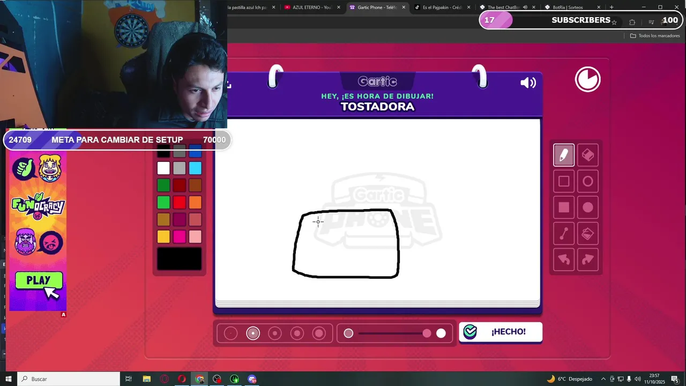Select the line tool
The image size is (686, 386).
point(564,234)
